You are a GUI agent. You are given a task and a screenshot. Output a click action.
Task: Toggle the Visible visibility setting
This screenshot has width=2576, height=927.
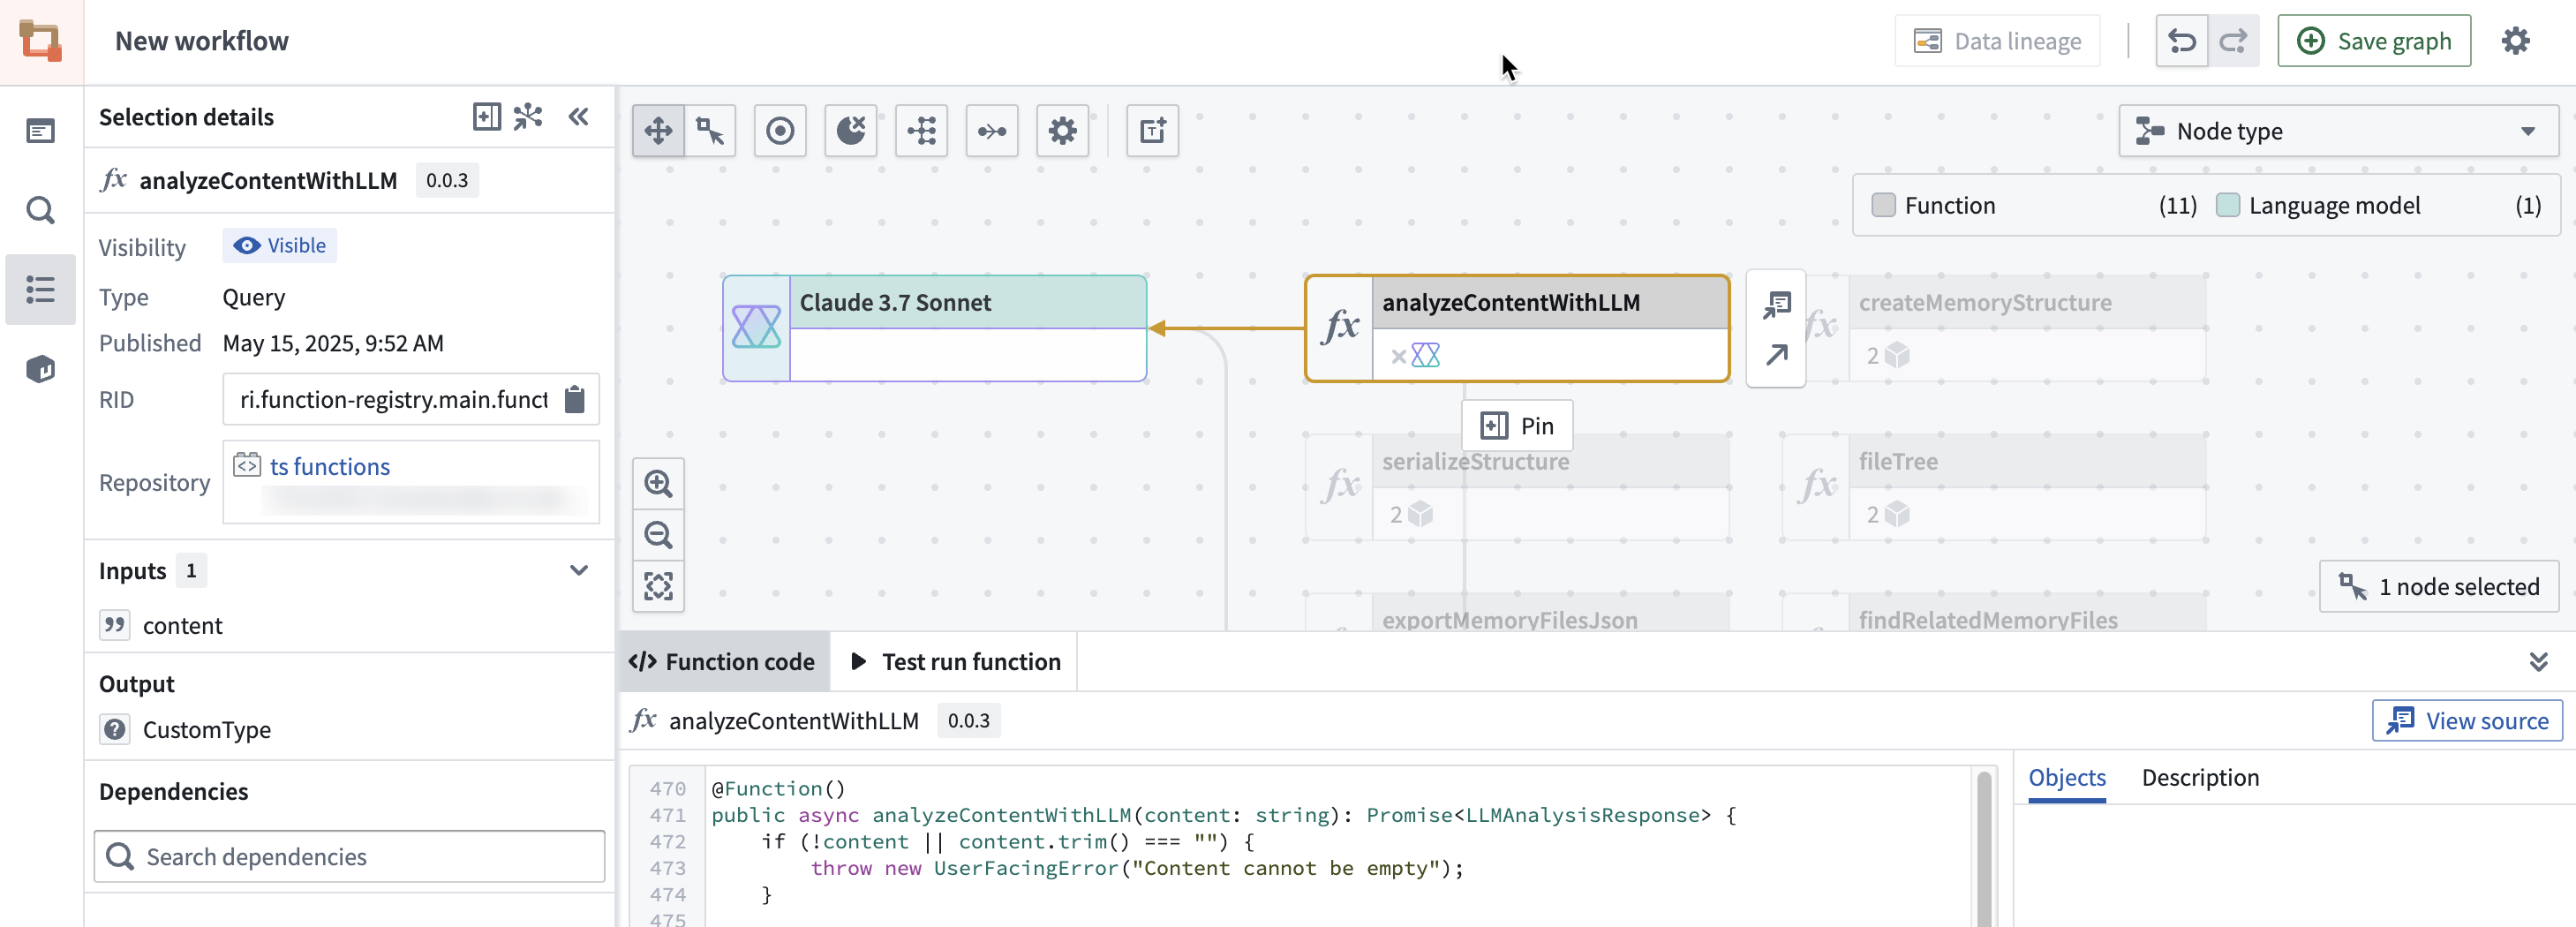pyautogui.click(x=279, y=245)
